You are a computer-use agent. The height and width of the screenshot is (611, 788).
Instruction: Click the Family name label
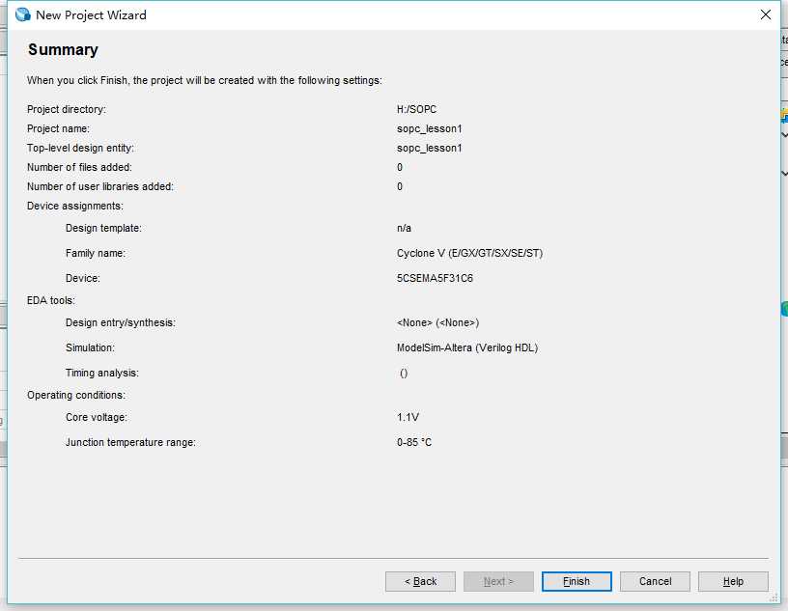coord(96,253)
